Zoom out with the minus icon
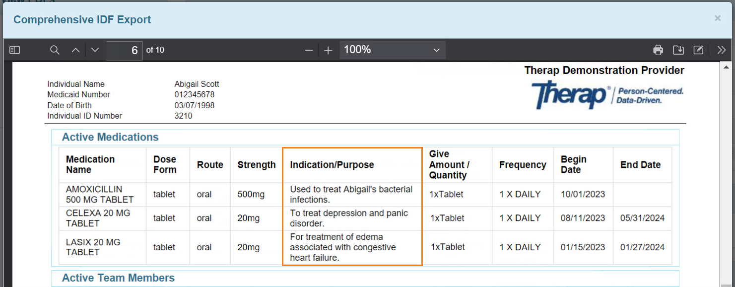 pos(309,50)
